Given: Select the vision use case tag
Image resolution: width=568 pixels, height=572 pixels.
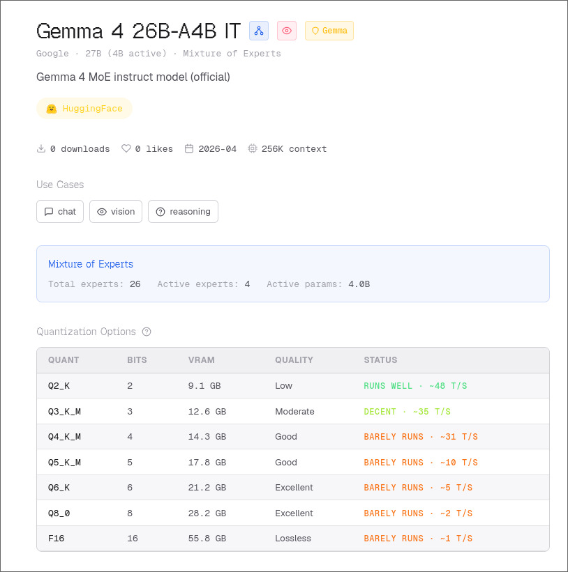Looking at the screenshot, I should pyautogui.click(x=116, y=212).
